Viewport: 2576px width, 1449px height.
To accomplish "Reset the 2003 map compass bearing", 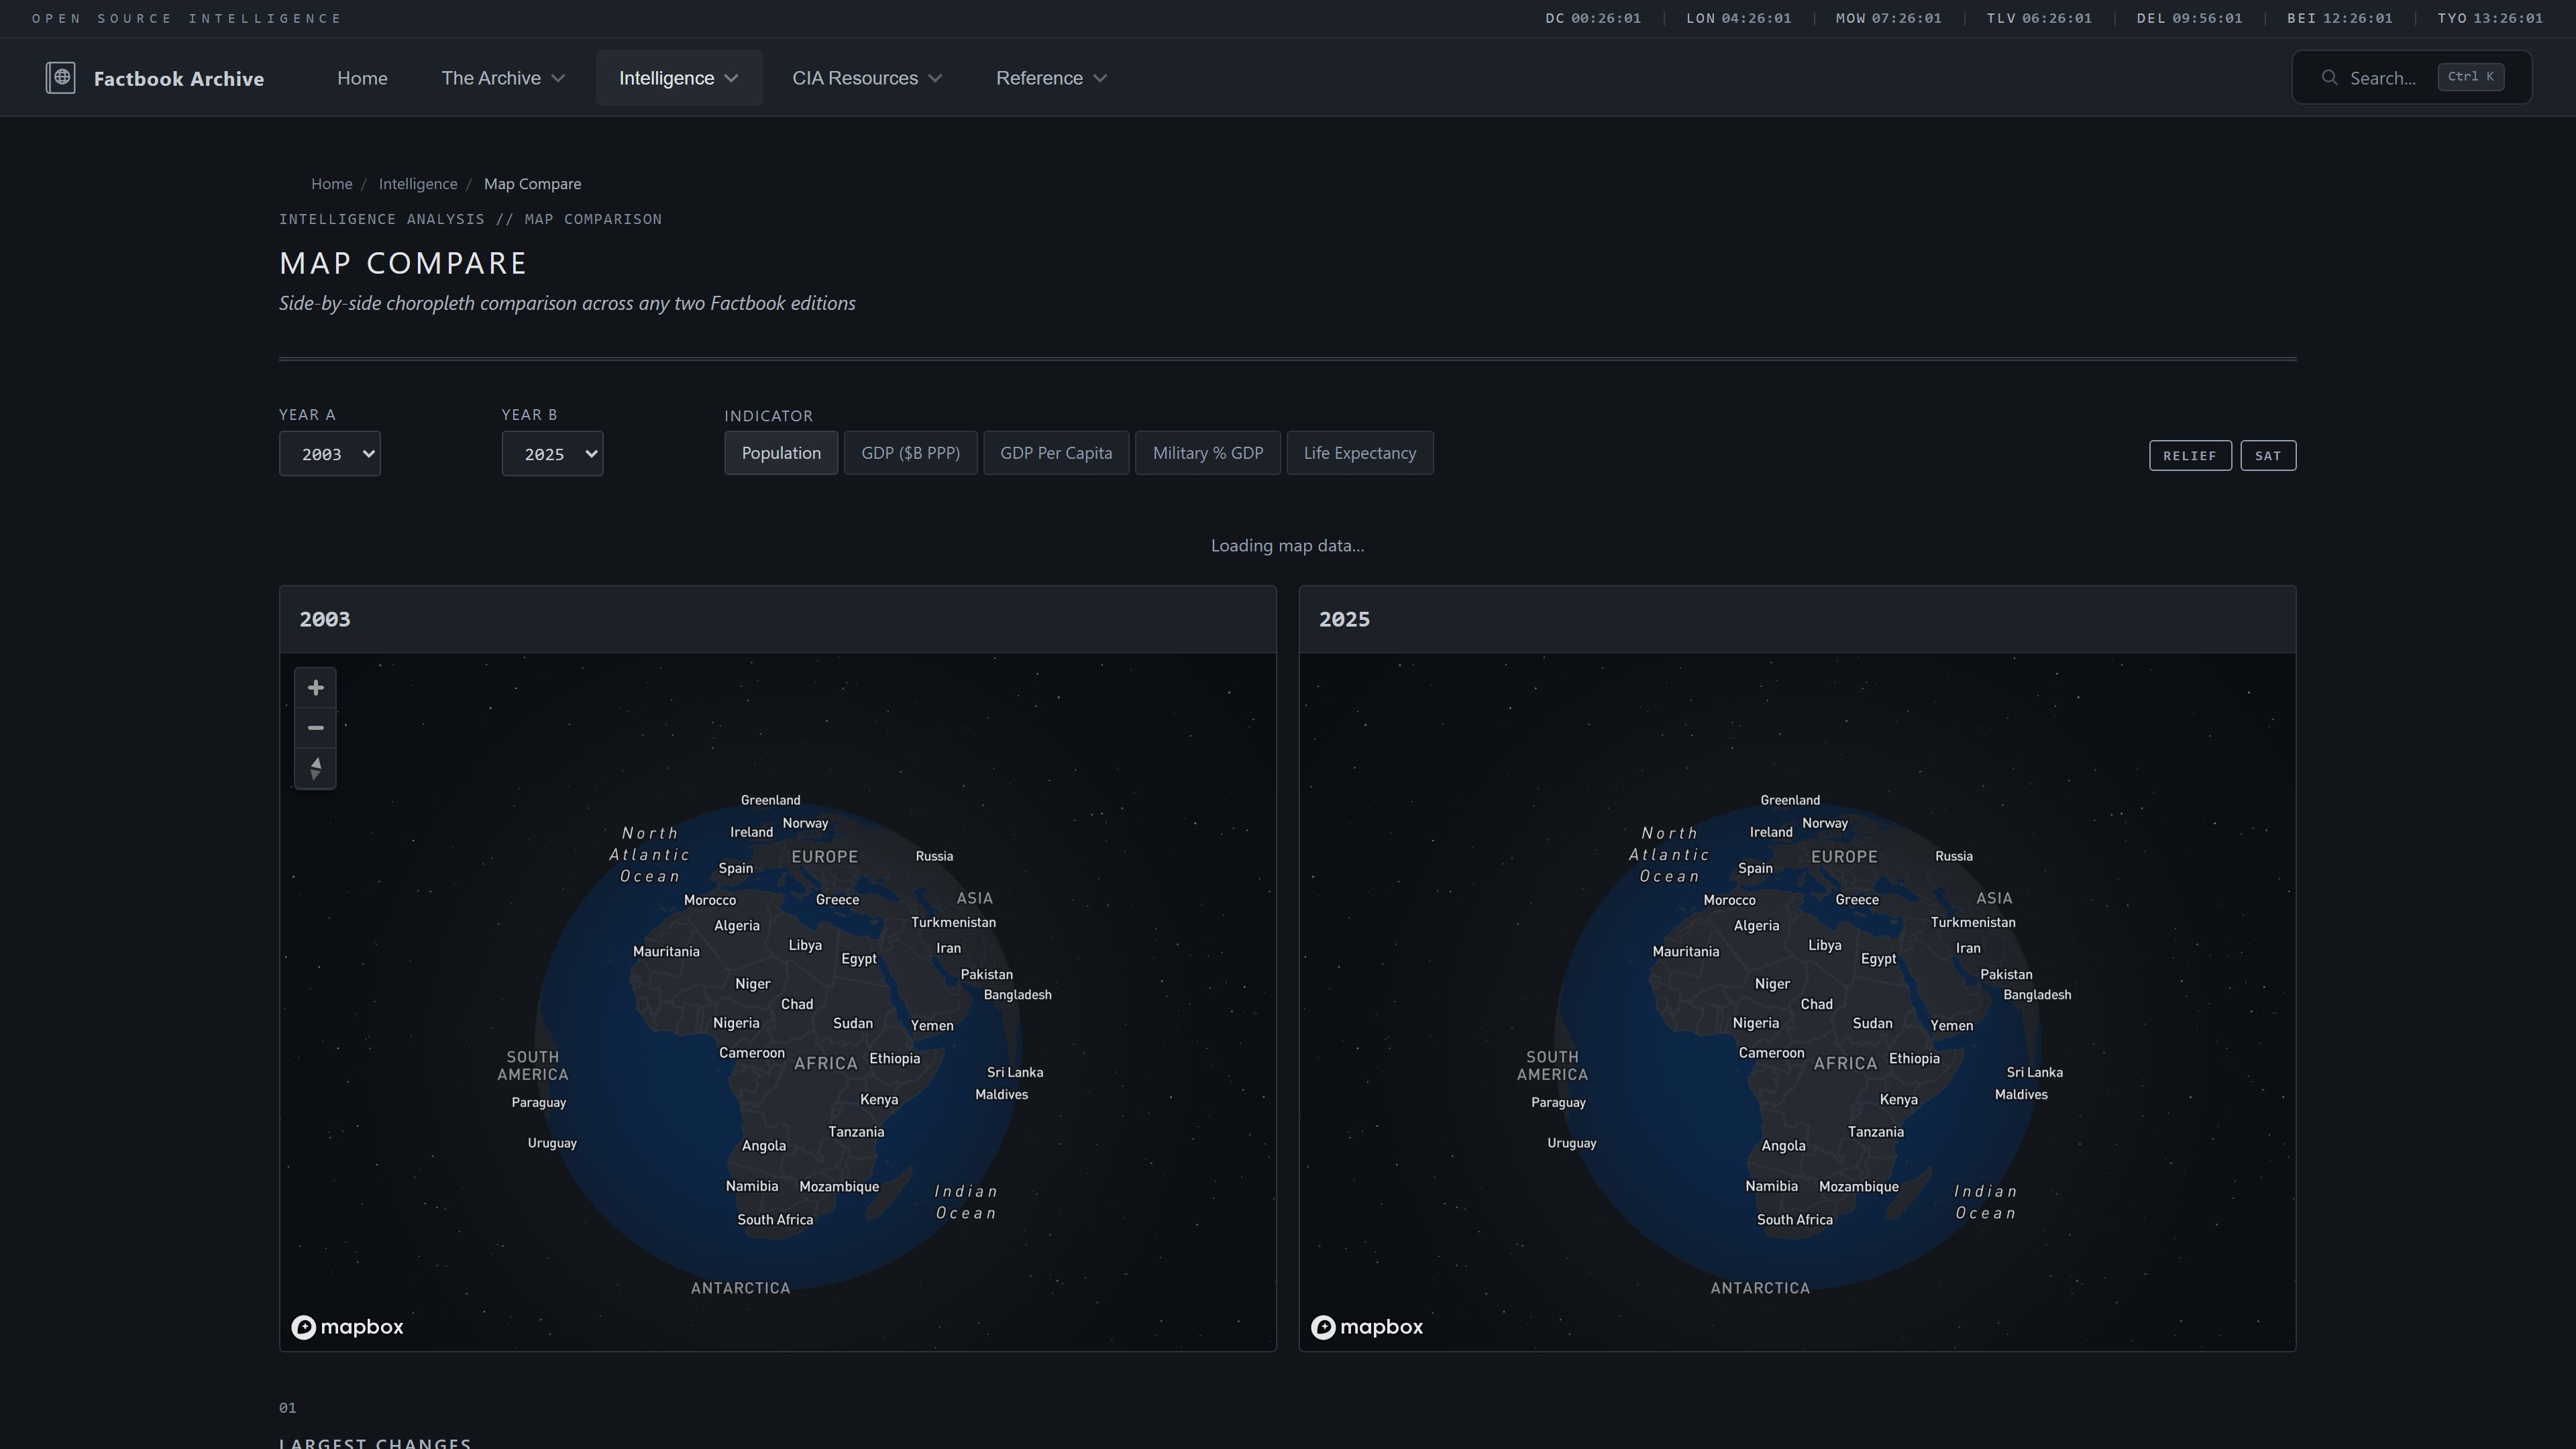I will pyautogui.click(x=315, y=768).
